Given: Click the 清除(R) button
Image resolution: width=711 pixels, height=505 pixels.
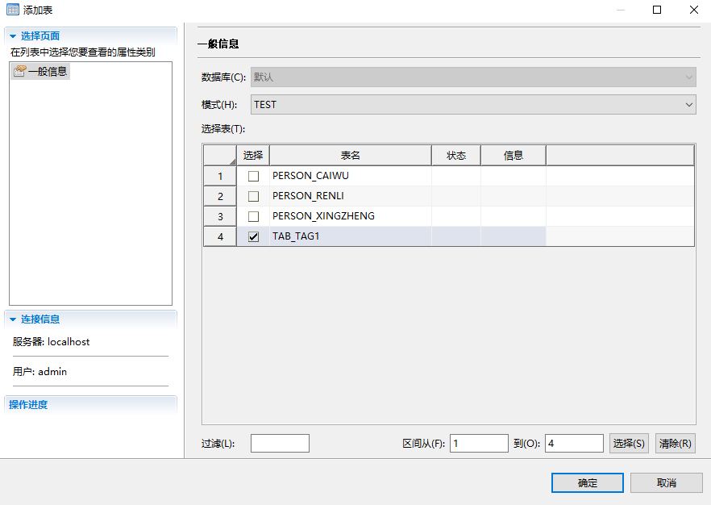Looking at the screenshot, I should tap(676, 444).
